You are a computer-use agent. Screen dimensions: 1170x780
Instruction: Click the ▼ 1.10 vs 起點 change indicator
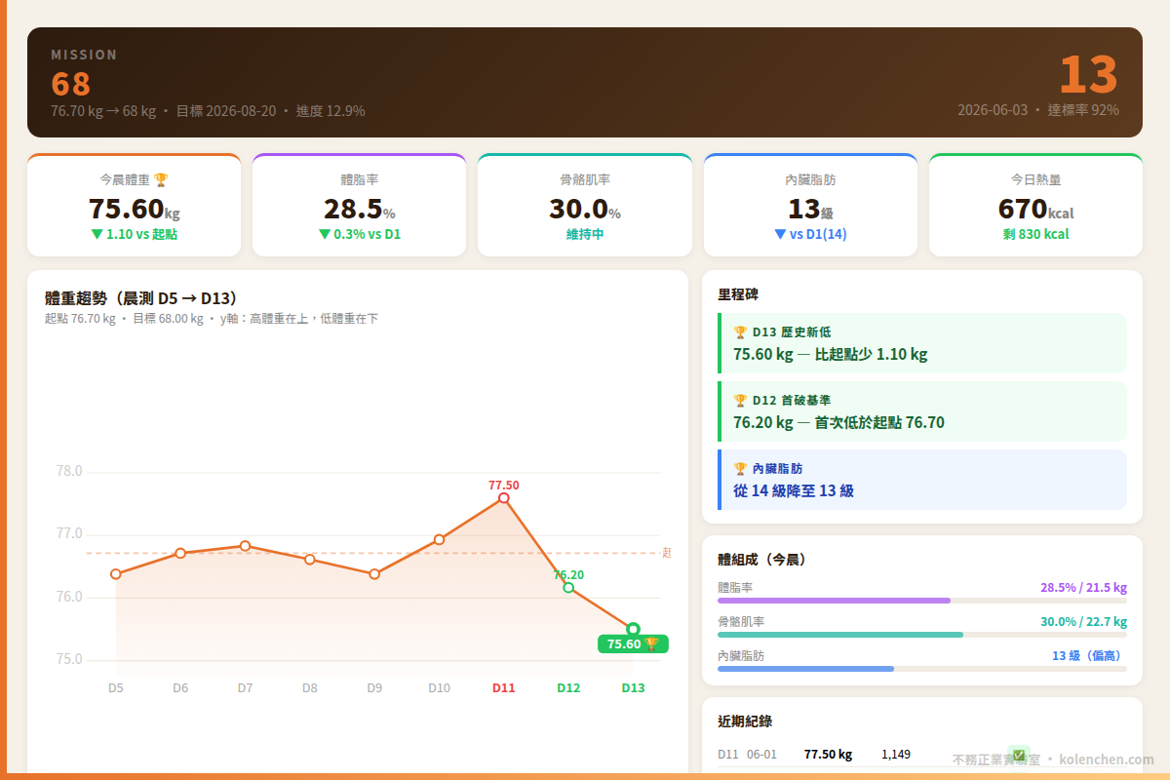[x=134, y=234]
